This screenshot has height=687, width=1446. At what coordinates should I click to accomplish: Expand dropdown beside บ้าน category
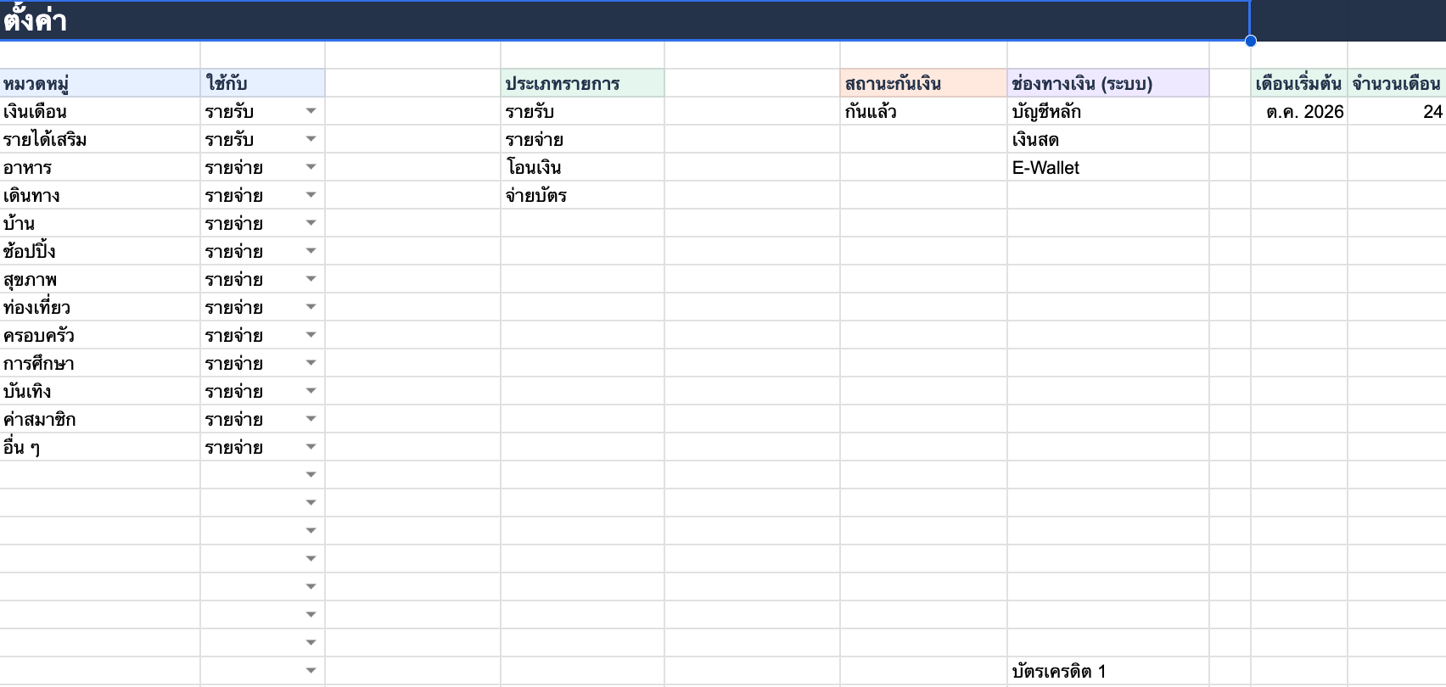(311, 223)
